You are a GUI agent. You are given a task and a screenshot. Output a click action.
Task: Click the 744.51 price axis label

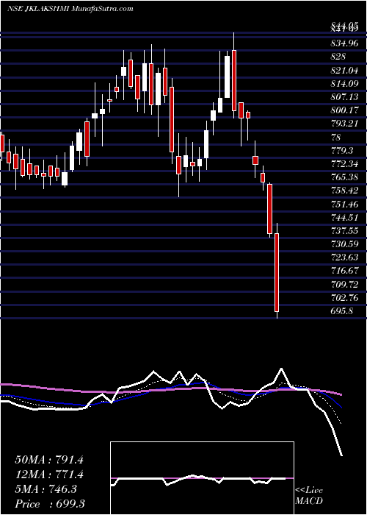344,218
